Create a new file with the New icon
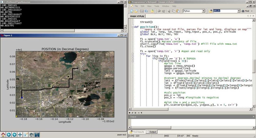 pyautogui.click(x=132, y=11)
